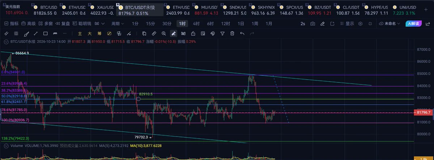434x160 pixels.
Task: Click the 81796.7 current price label on axis
Action: tap(423, 113)
